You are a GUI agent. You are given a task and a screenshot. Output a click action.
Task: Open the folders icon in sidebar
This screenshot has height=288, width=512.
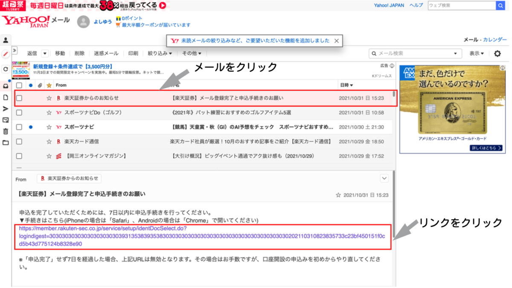coord(6,143)
